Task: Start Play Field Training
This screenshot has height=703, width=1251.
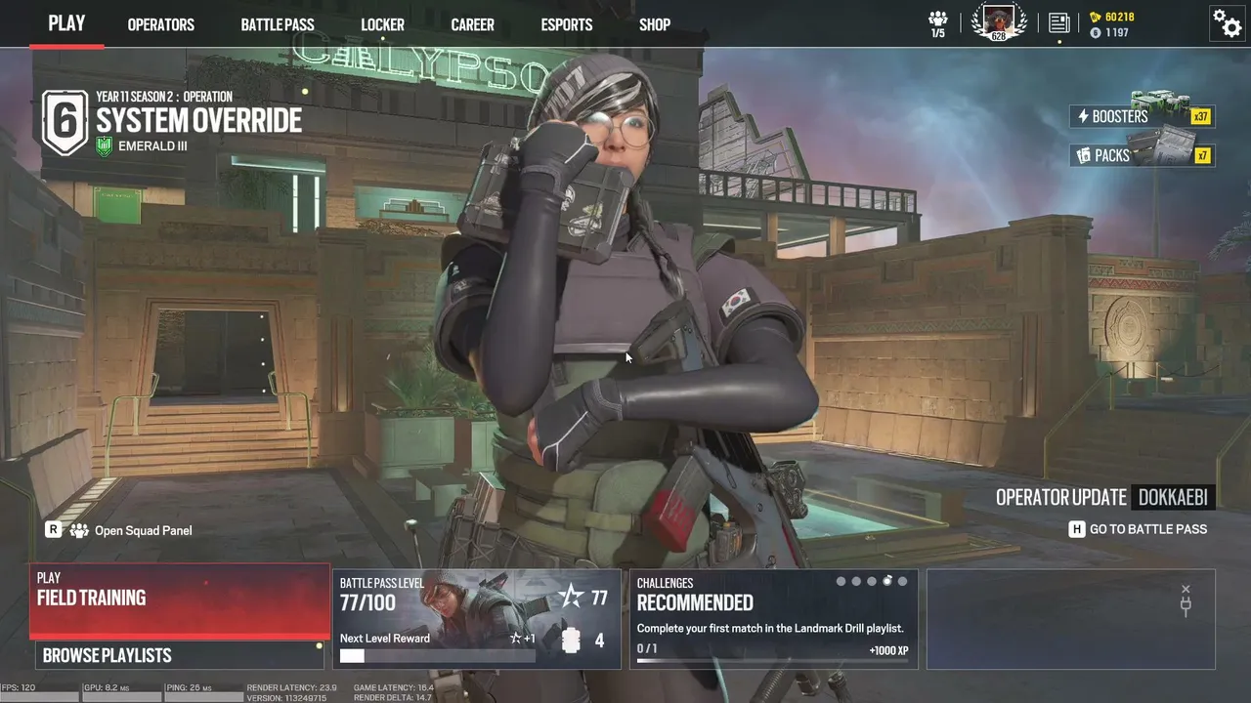Action: click(x=180, y=600)
